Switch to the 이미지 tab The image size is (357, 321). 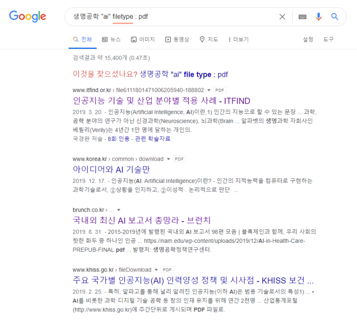pyautogui.click(x=143, y=39)
